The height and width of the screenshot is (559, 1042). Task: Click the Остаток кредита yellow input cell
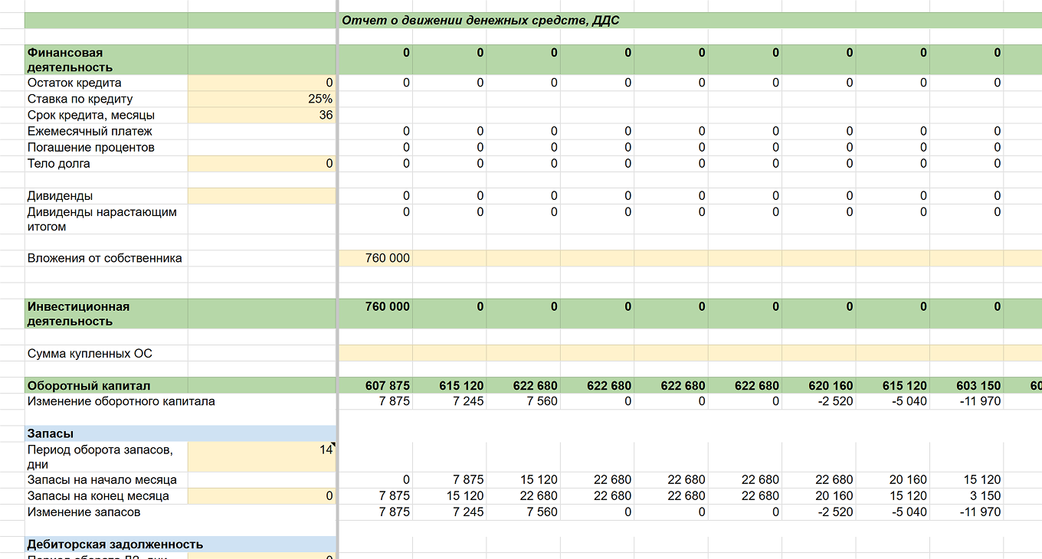(261, 83)
